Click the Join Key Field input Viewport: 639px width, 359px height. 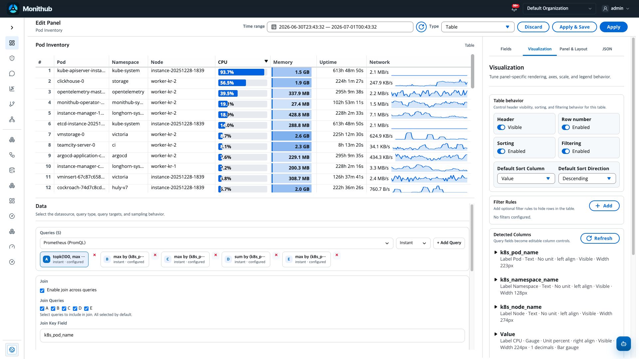(252, 335)
